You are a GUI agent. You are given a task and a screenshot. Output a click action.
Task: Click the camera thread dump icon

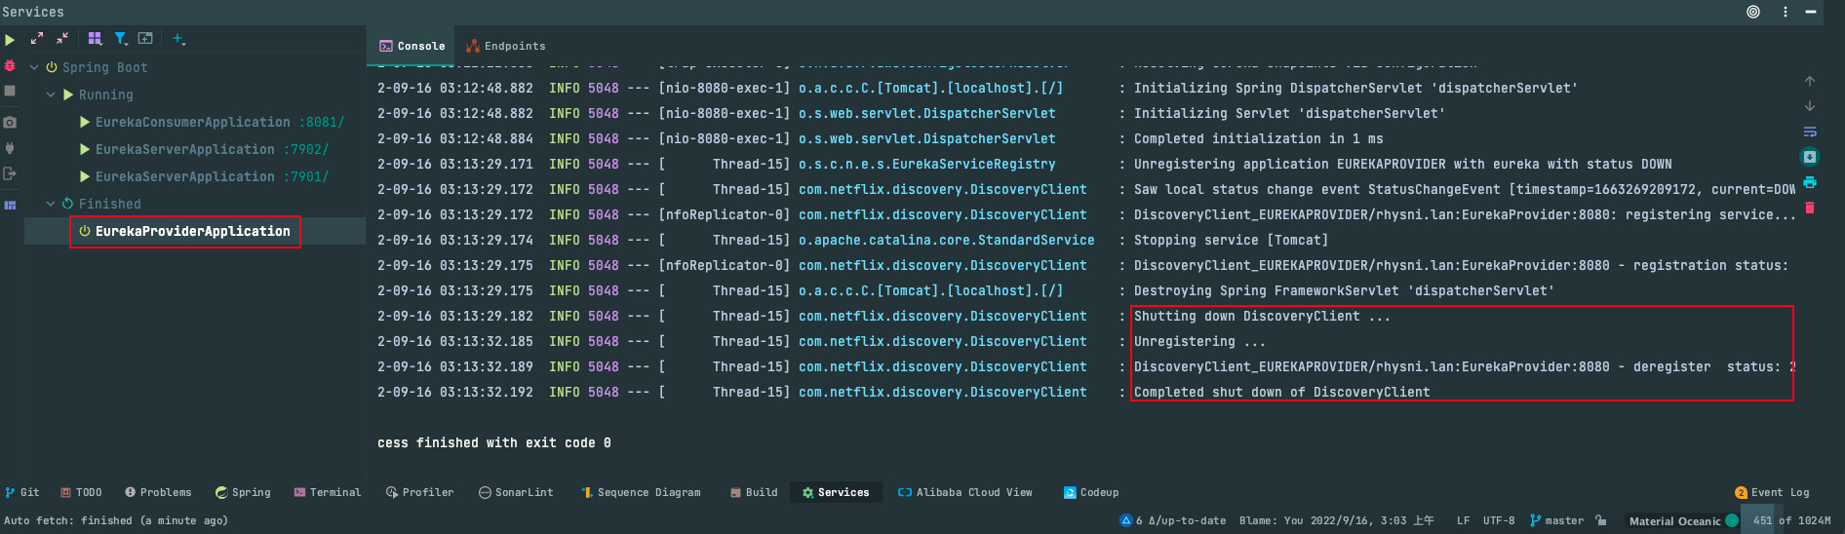coord(10,123)
